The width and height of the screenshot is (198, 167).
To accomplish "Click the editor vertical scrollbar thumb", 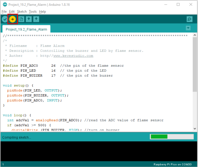I will coord(195,64).
